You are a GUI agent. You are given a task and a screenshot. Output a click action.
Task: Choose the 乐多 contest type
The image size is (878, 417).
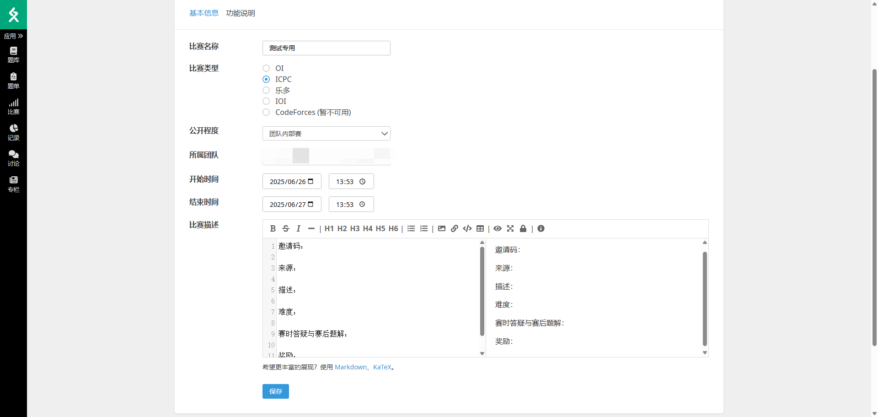coord(266,90)
